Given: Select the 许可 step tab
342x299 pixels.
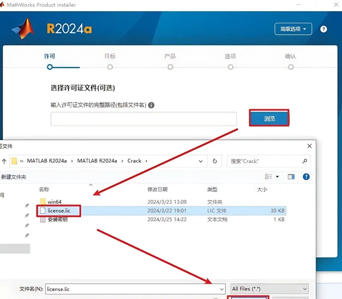Looking at the screenshot, I should pyautogui.click(x=49, y=56).
